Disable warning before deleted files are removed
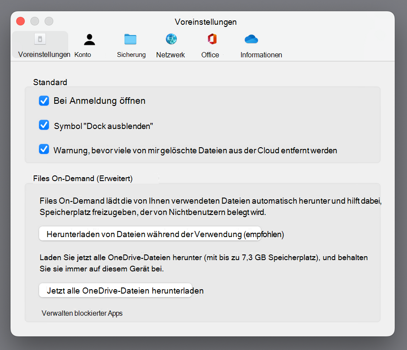Image resolution: width=407 pixels, height=350 pixels. pyautogui.click(x=44, y=149)
